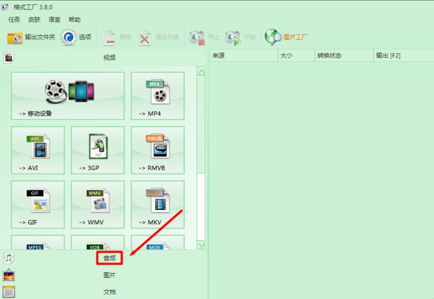Sort by the 转换状态 column header

click(x=344, y=56)
